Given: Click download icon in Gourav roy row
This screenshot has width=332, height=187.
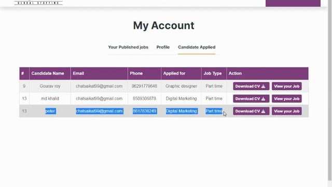Looking at the screenshot, I should point(263,86).
